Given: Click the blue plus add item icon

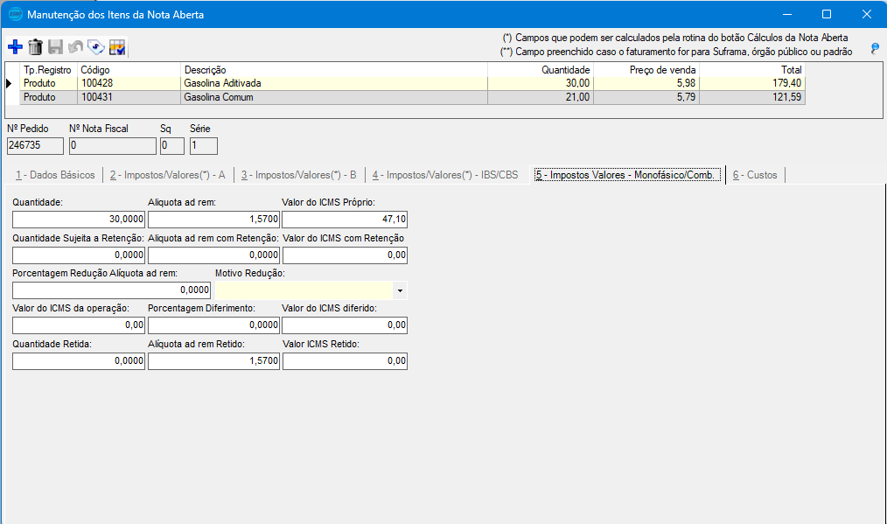Looking at the screenshot, I should tap(15, 47).
